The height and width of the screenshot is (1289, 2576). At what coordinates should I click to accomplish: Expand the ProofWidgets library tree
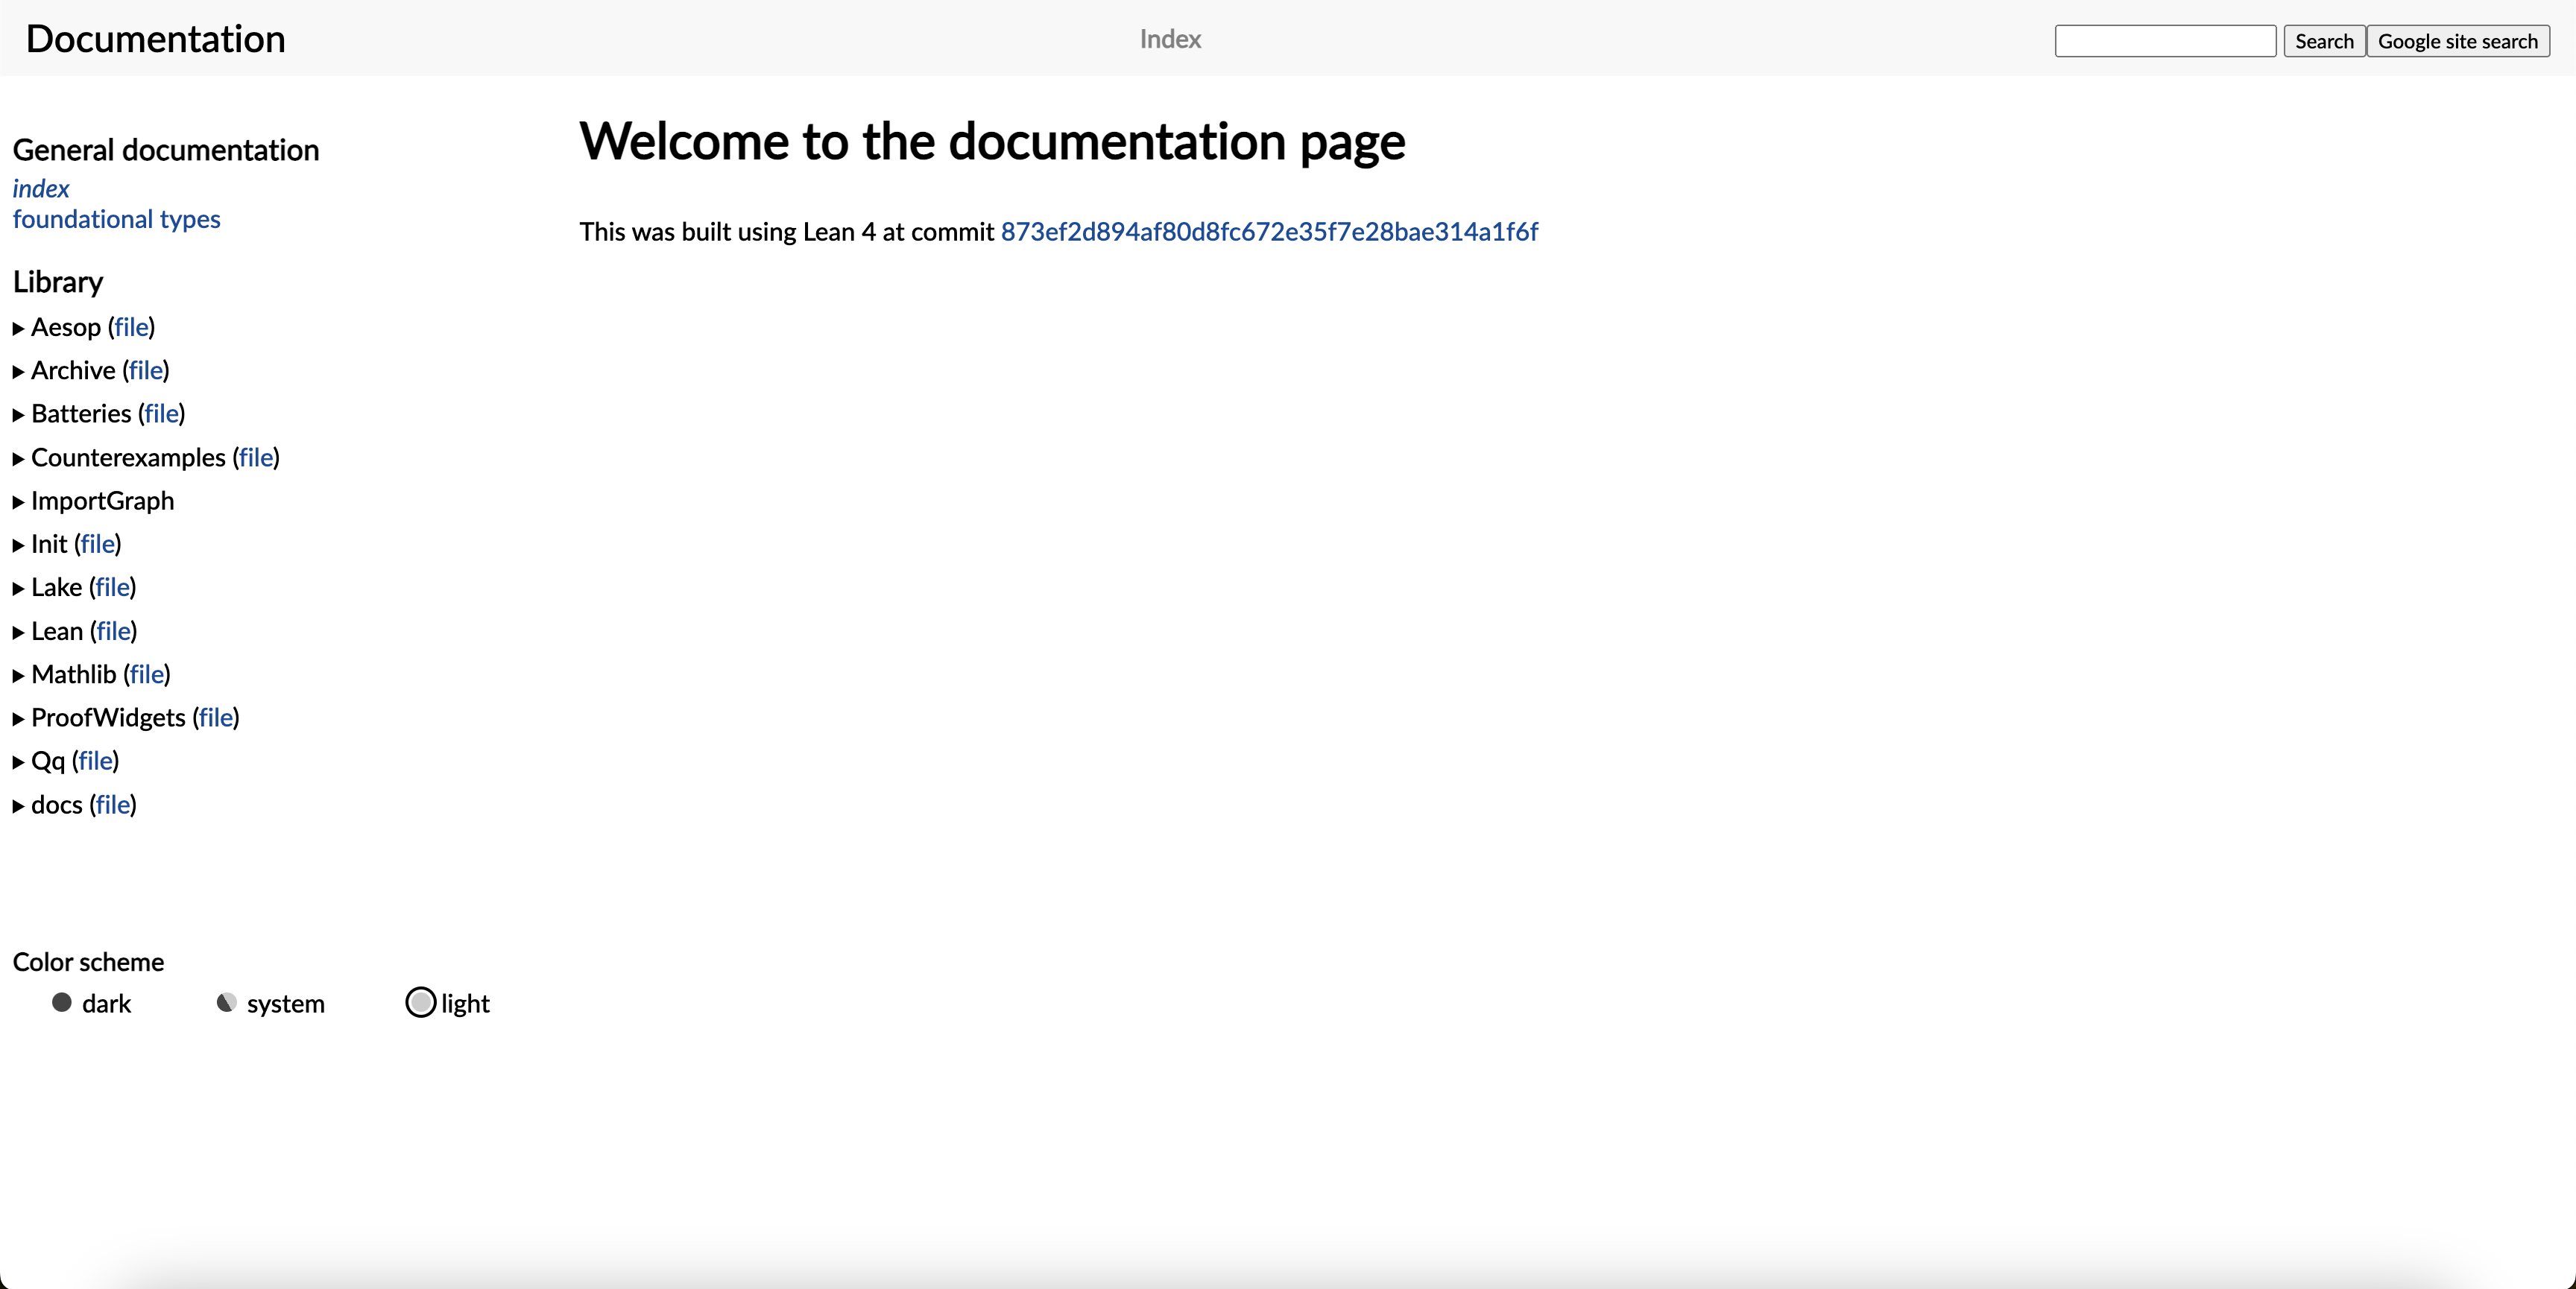click(18, 718)
